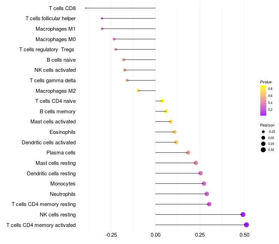Screen dimensions: 279x244
Task: Click the NK cells resting purple dot
Action: click(x=243, y=215)
